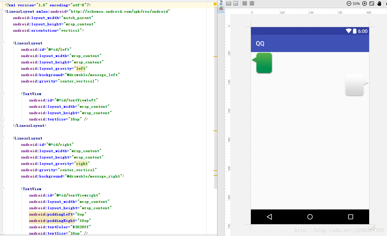Collapse the fold marker beside the textViewright TextView tag
The width and height of the screenshot is (387, 236).
pos(3,189)
